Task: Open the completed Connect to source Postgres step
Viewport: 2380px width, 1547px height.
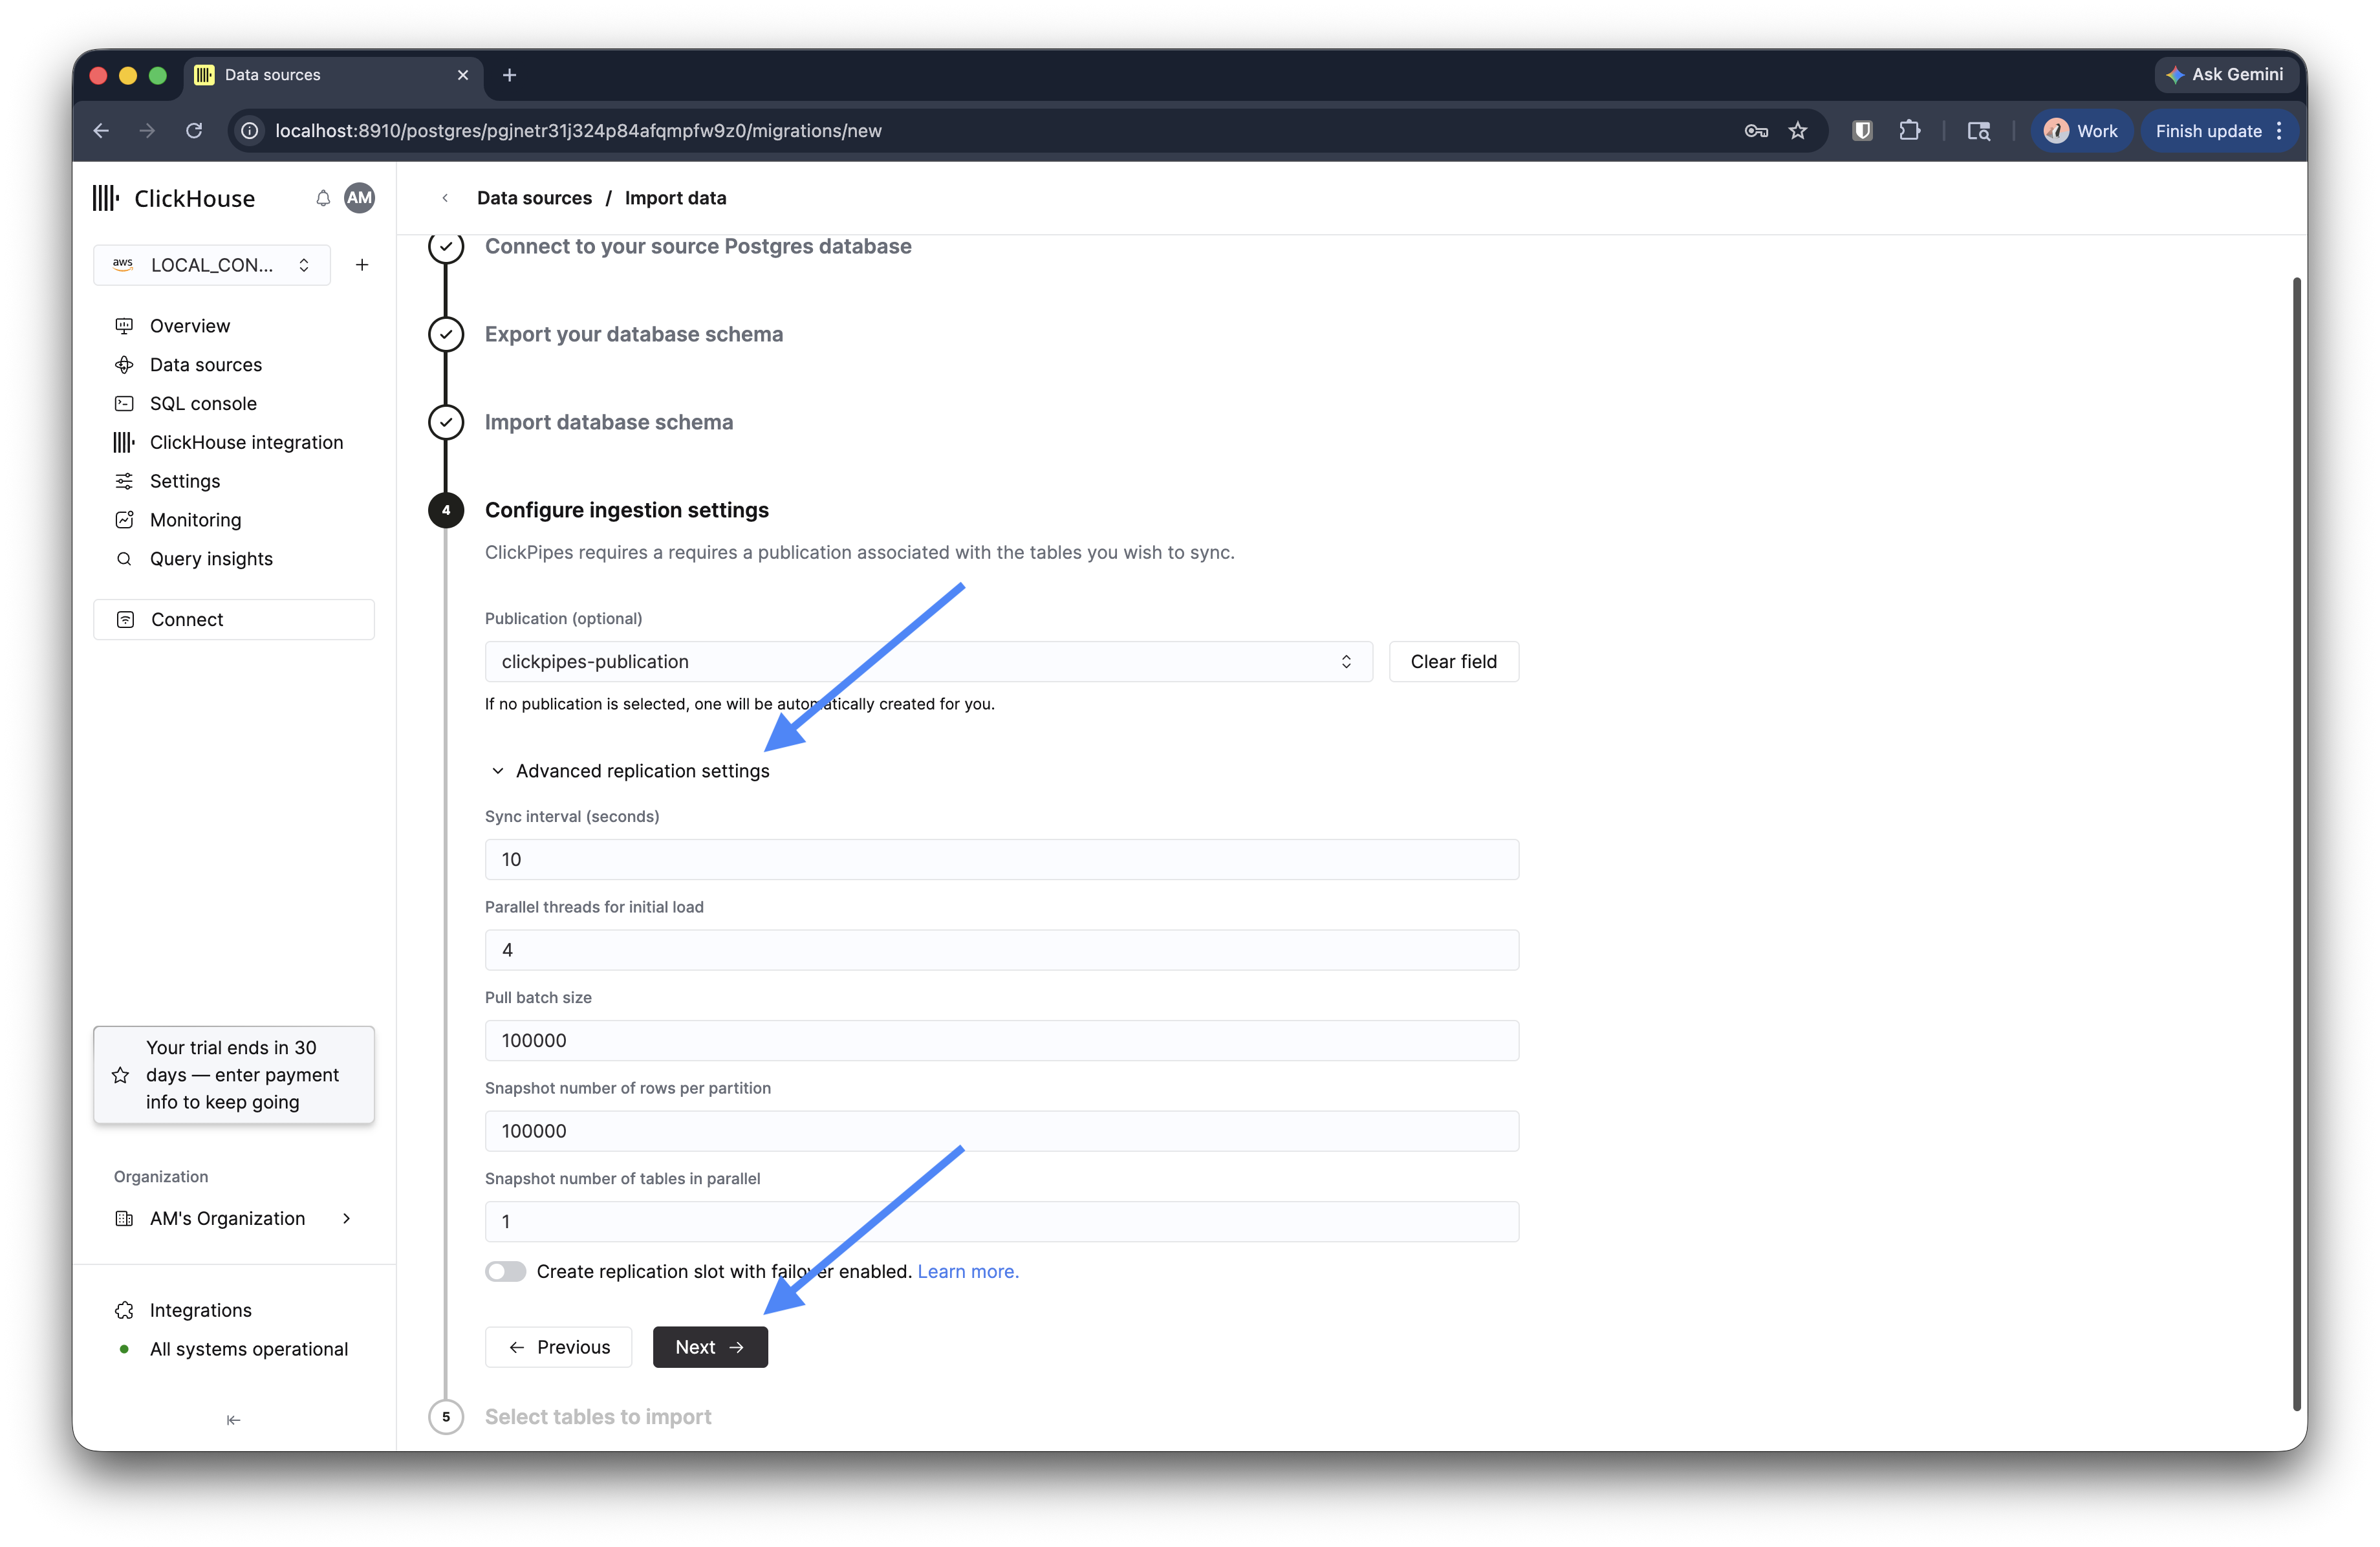Action: (x=697, y=246)
